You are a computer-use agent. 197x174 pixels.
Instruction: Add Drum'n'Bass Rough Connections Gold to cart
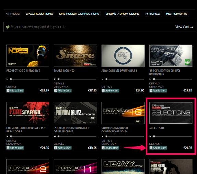click(110, 148)
